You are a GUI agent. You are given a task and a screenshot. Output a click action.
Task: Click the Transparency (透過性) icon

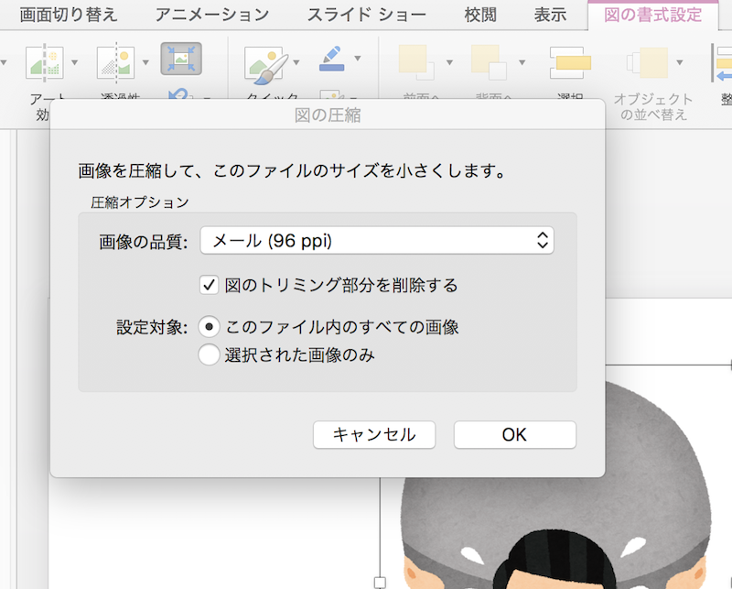[116, 63]
